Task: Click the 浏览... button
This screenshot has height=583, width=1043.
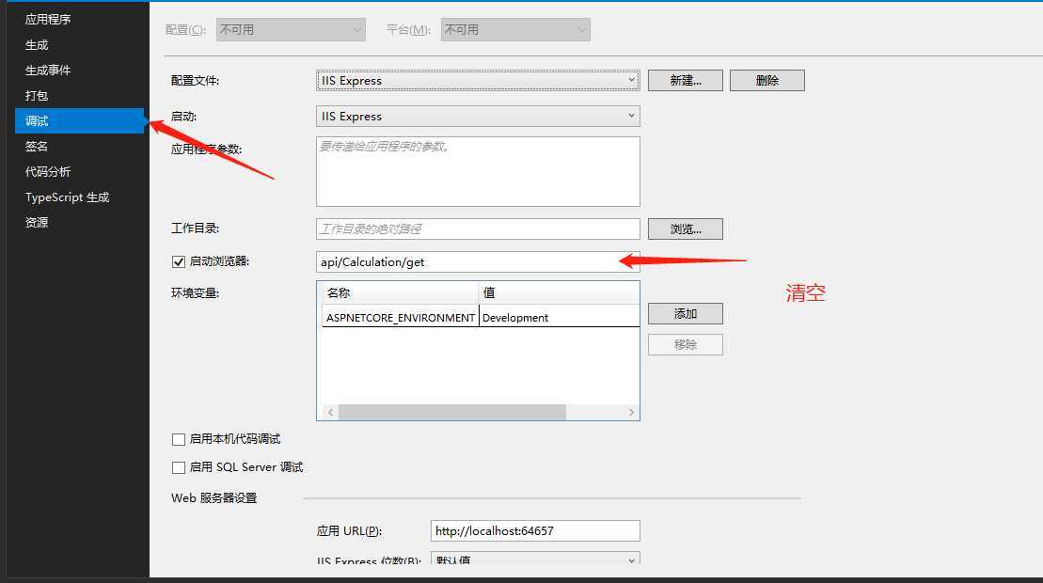Action: point(685,228)
